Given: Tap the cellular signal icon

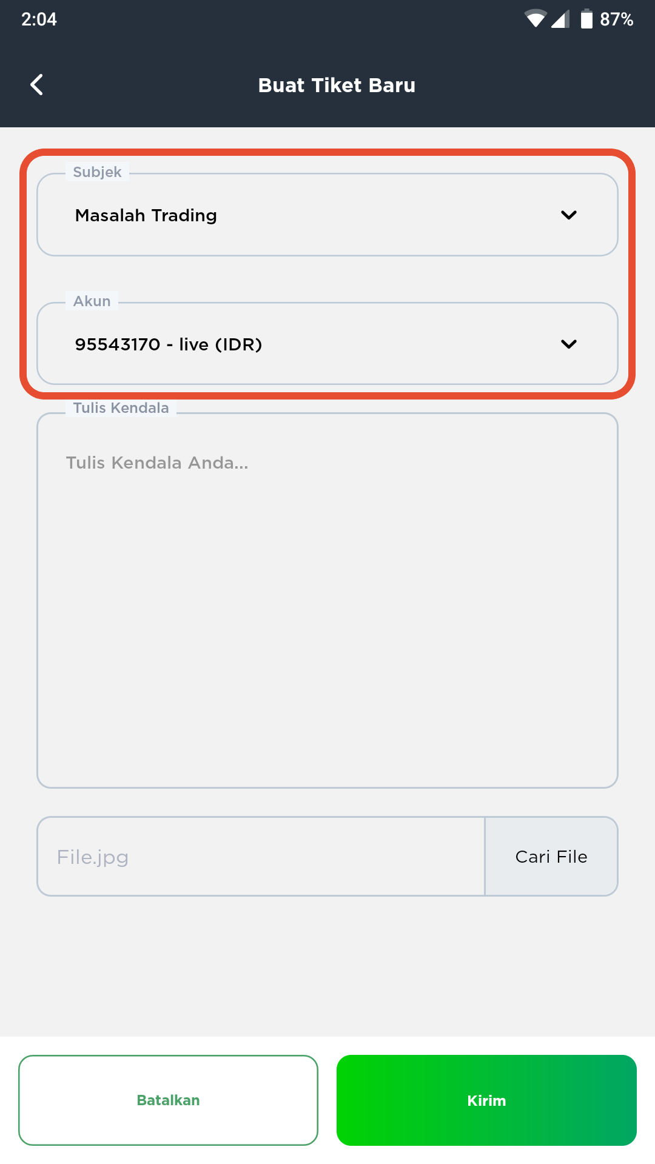Looking at the screenshot, I should (x=560, y=19).
